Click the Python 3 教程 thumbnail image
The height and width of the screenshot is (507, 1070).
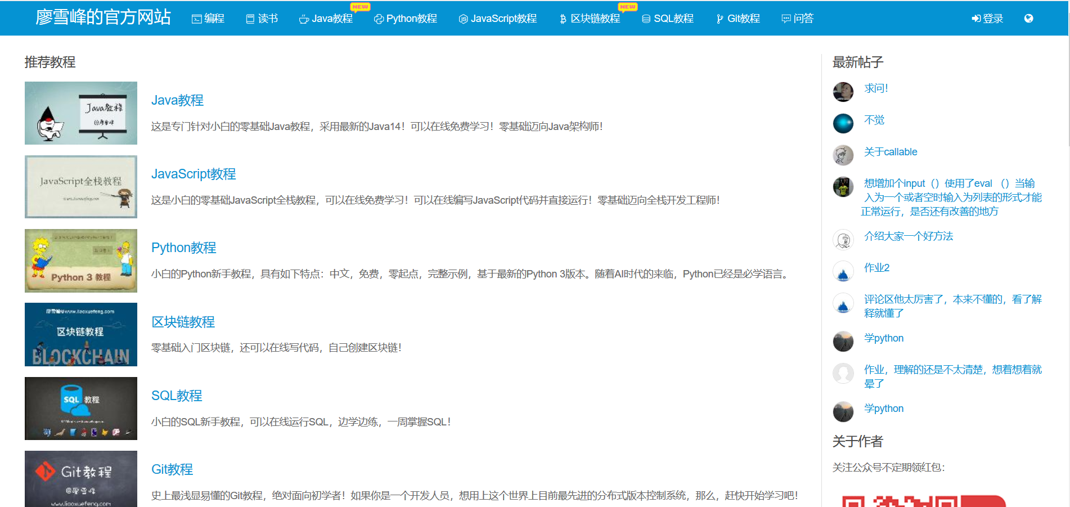(x=80, y=261)
